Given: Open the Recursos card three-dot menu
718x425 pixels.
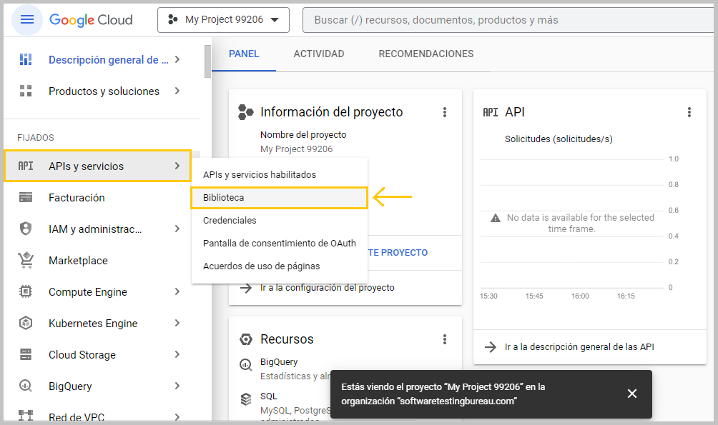Looking at the screenshot, I should pyautogui.click(x=445, y=339).
